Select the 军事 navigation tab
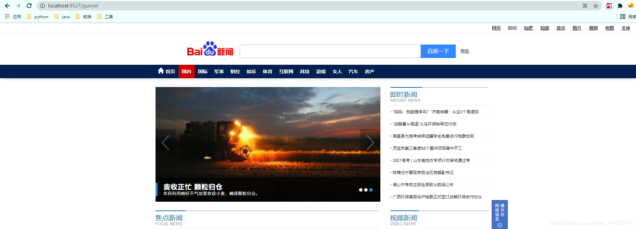636x229 pixels. (219, 71)
